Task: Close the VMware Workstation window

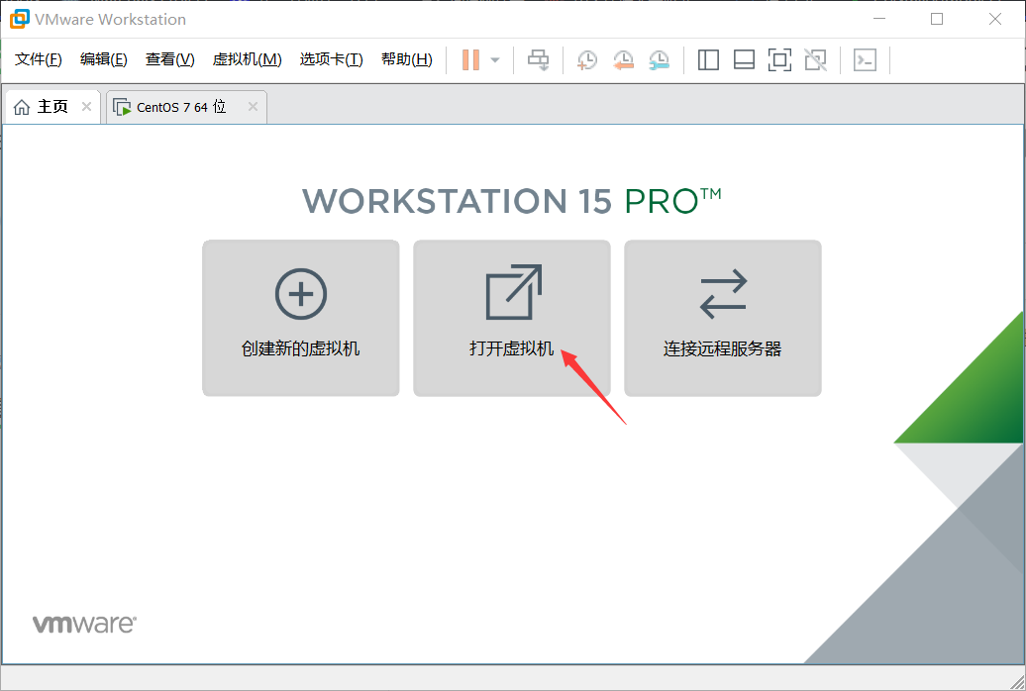Action: tap(994, 19)
